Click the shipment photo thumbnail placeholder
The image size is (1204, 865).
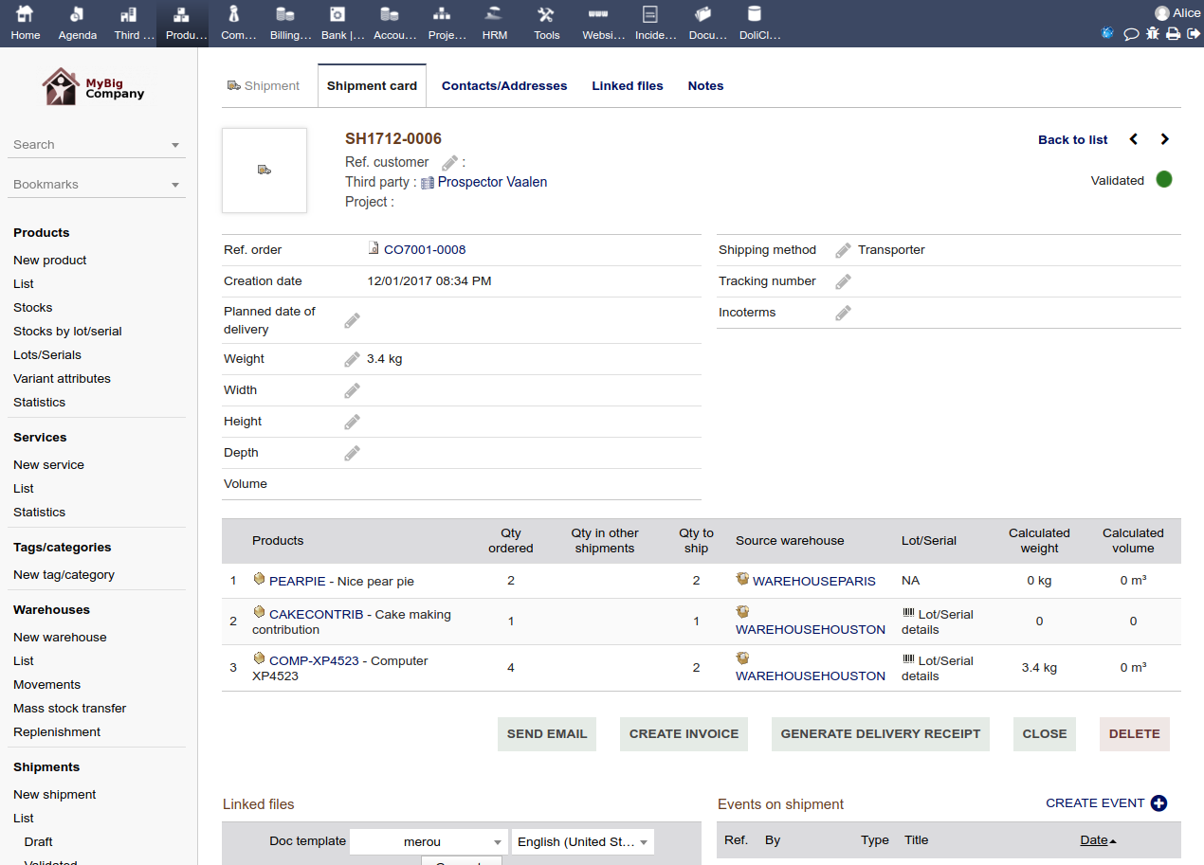click(x=265, y=171)
